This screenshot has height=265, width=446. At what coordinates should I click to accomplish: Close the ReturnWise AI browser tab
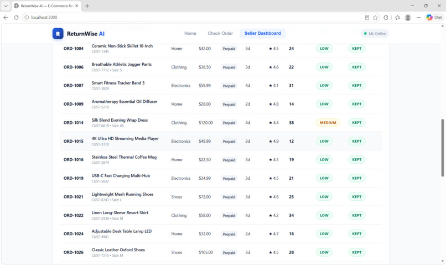pyautogui.click(x=76, y=6)
